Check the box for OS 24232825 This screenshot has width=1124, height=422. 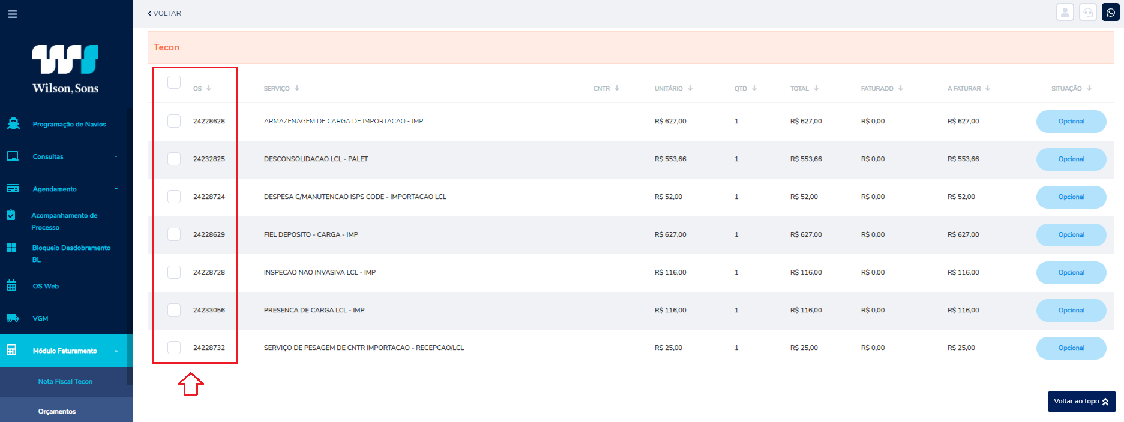pos(174,159)
